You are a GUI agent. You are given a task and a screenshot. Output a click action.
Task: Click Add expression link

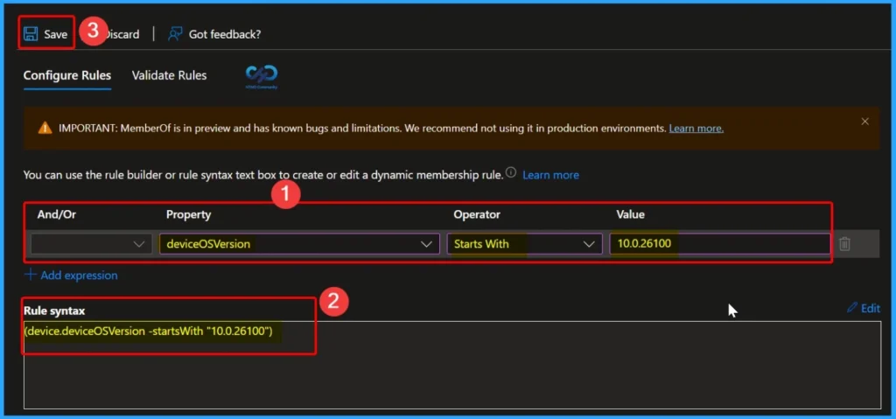(79, 276)
